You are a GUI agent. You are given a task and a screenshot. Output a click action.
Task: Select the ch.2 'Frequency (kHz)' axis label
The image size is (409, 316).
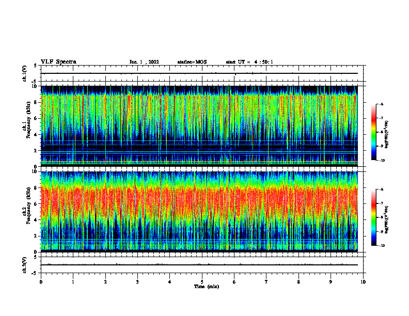29,205
